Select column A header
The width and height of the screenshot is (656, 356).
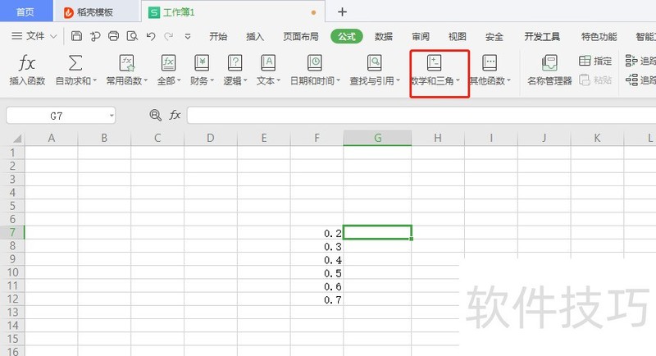pyautogui.click(x=52, y=138)
